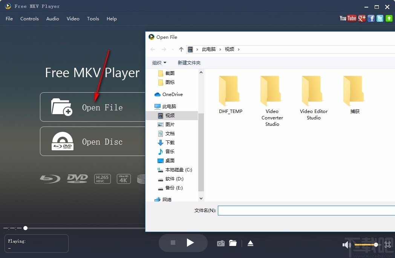This screenshot has height=258, width=395.
Task: Click the YouTube icon in top bar
Action: point(348,18)
